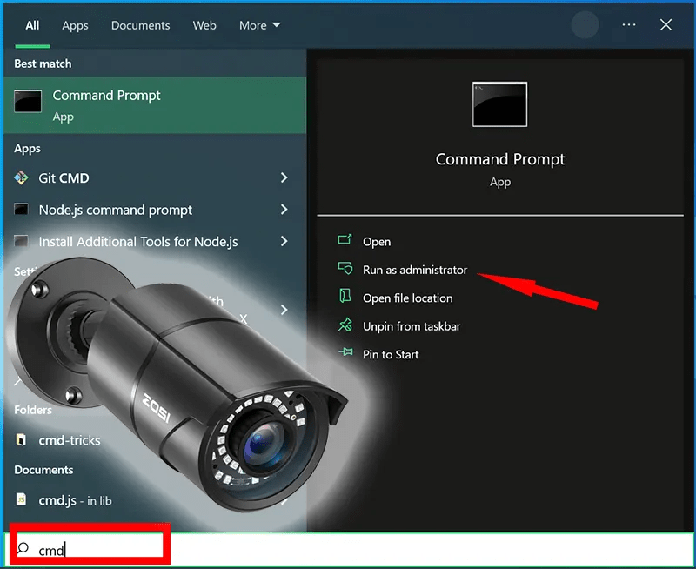This screenshot has height=569, width=696.
Task: Select the Apps filter tab
Action: (x=75, y=25)
